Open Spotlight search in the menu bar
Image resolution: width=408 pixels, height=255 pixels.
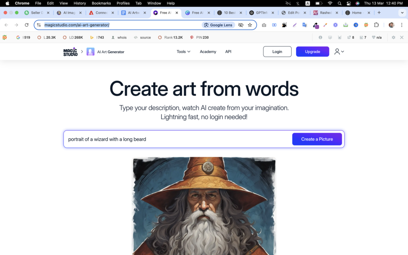(339, 3)
